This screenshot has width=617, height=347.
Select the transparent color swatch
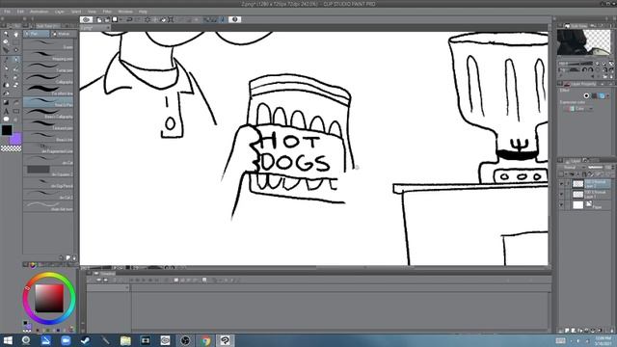coord(11,148)
